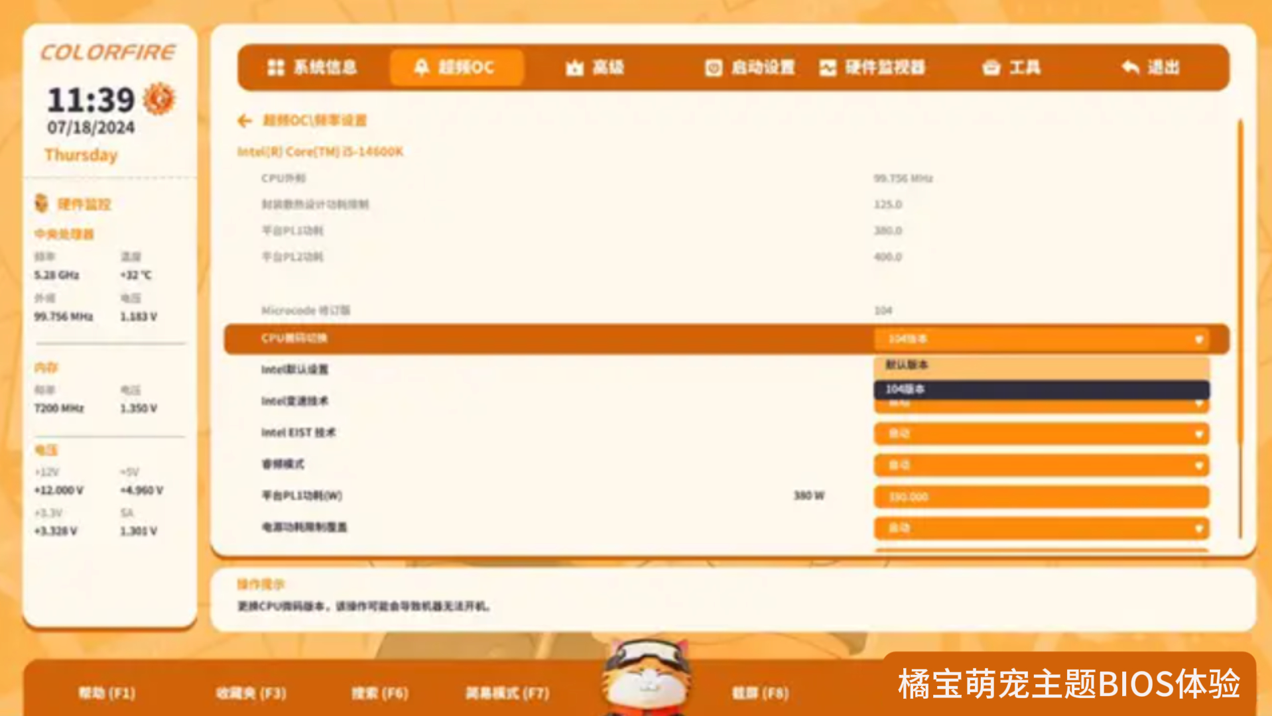Click the 启动设置 icon in top bar
Viewport: 1272px width, 716px height.
[x=713, y=68]
